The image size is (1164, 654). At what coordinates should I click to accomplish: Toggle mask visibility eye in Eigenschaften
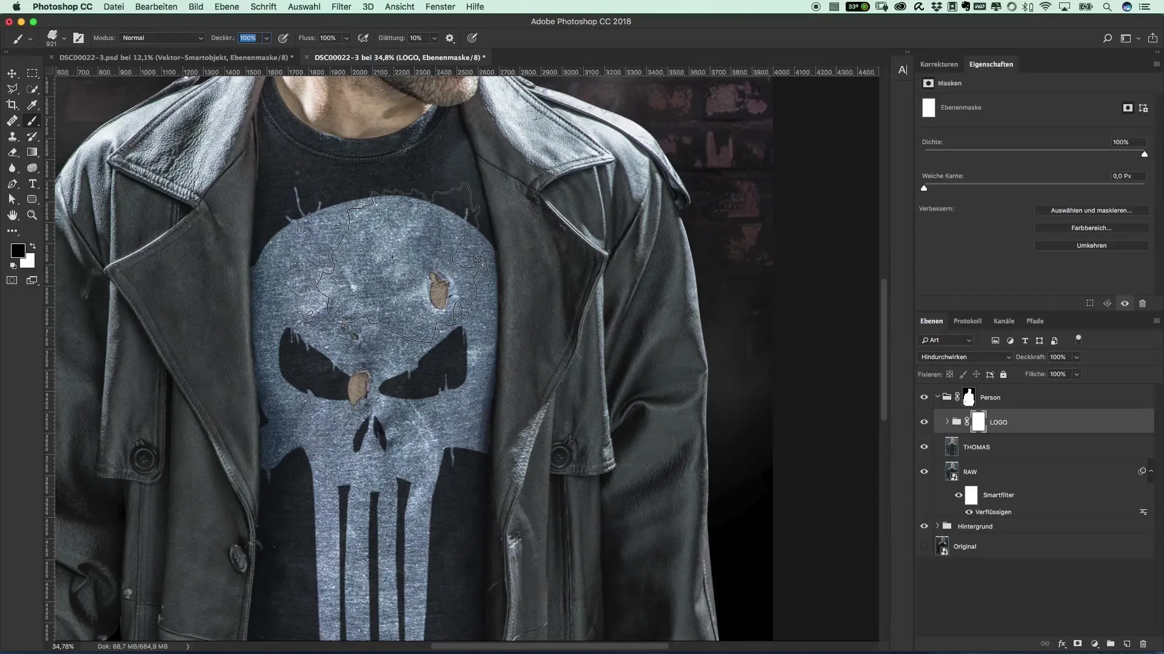(x=1125, y=303)
